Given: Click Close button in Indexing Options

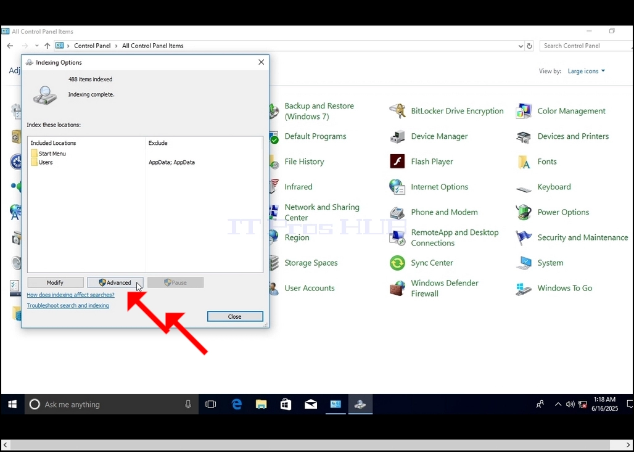Looking at the screenshot, I should coord(235,316).
